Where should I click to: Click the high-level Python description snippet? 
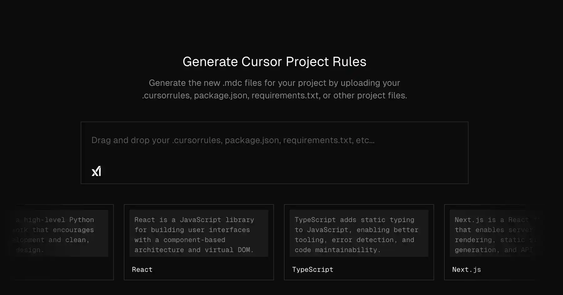53,235
